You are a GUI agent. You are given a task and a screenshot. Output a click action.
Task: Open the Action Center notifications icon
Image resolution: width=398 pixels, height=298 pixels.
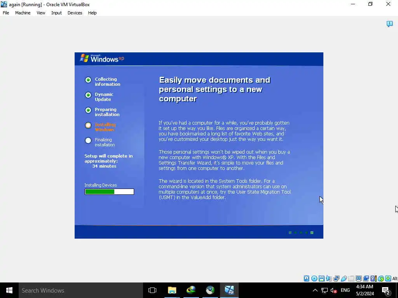click(386, 290)
